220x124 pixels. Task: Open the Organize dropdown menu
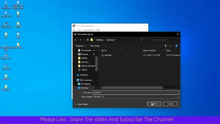[x=80, y=46]
